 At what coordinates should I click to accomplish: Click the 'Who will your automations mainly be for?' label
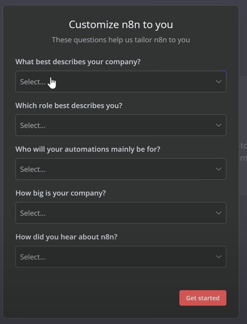coord(88,149)
